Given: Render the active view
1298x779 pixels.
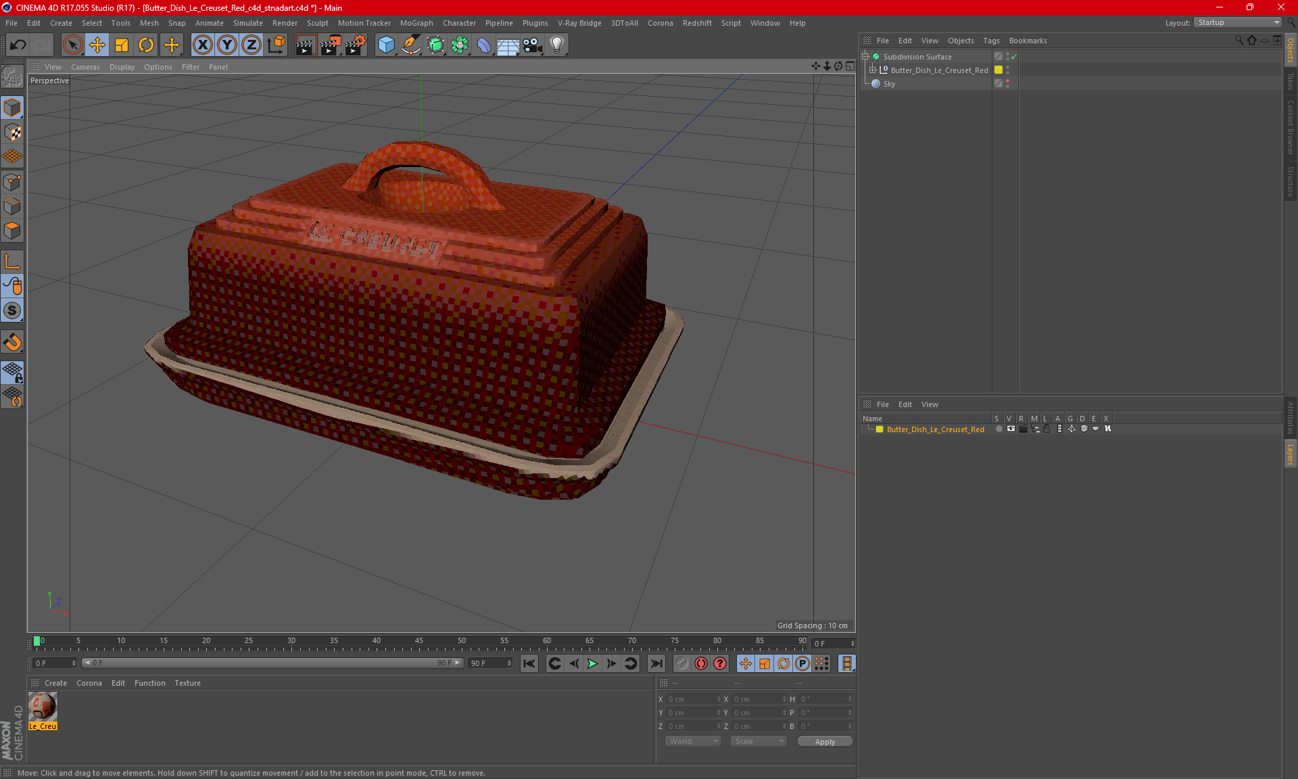Looking at the screenshot, I should [306, 45].
